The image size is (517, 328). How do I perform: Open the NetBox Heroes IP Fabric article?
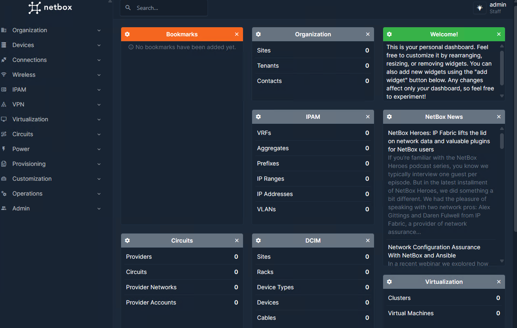pyautogui.click(x=439, y=141)
